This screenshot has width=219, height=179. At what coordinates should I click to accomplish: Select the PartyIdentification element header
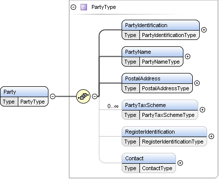click(x=161, y=25)
